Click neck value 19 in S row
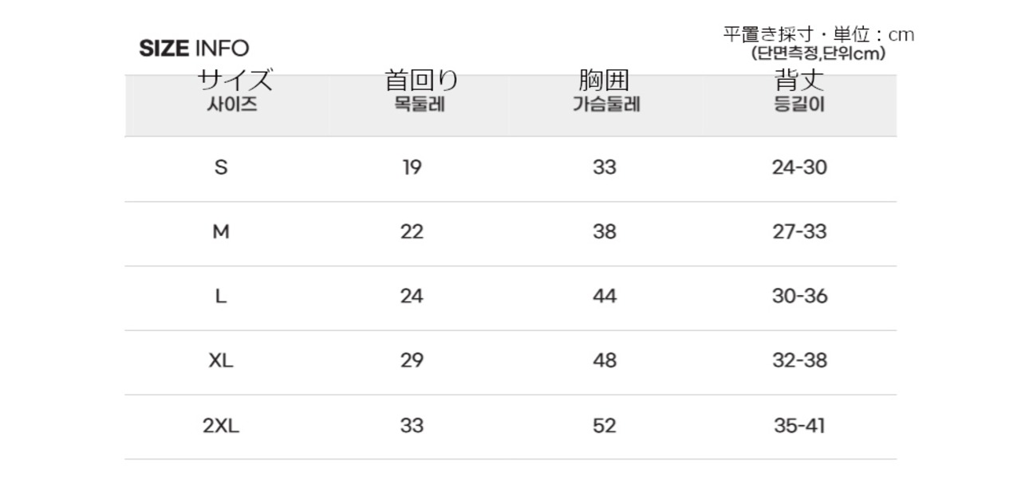This screenshot has height=480, width=1021. (x=412, y=167)
